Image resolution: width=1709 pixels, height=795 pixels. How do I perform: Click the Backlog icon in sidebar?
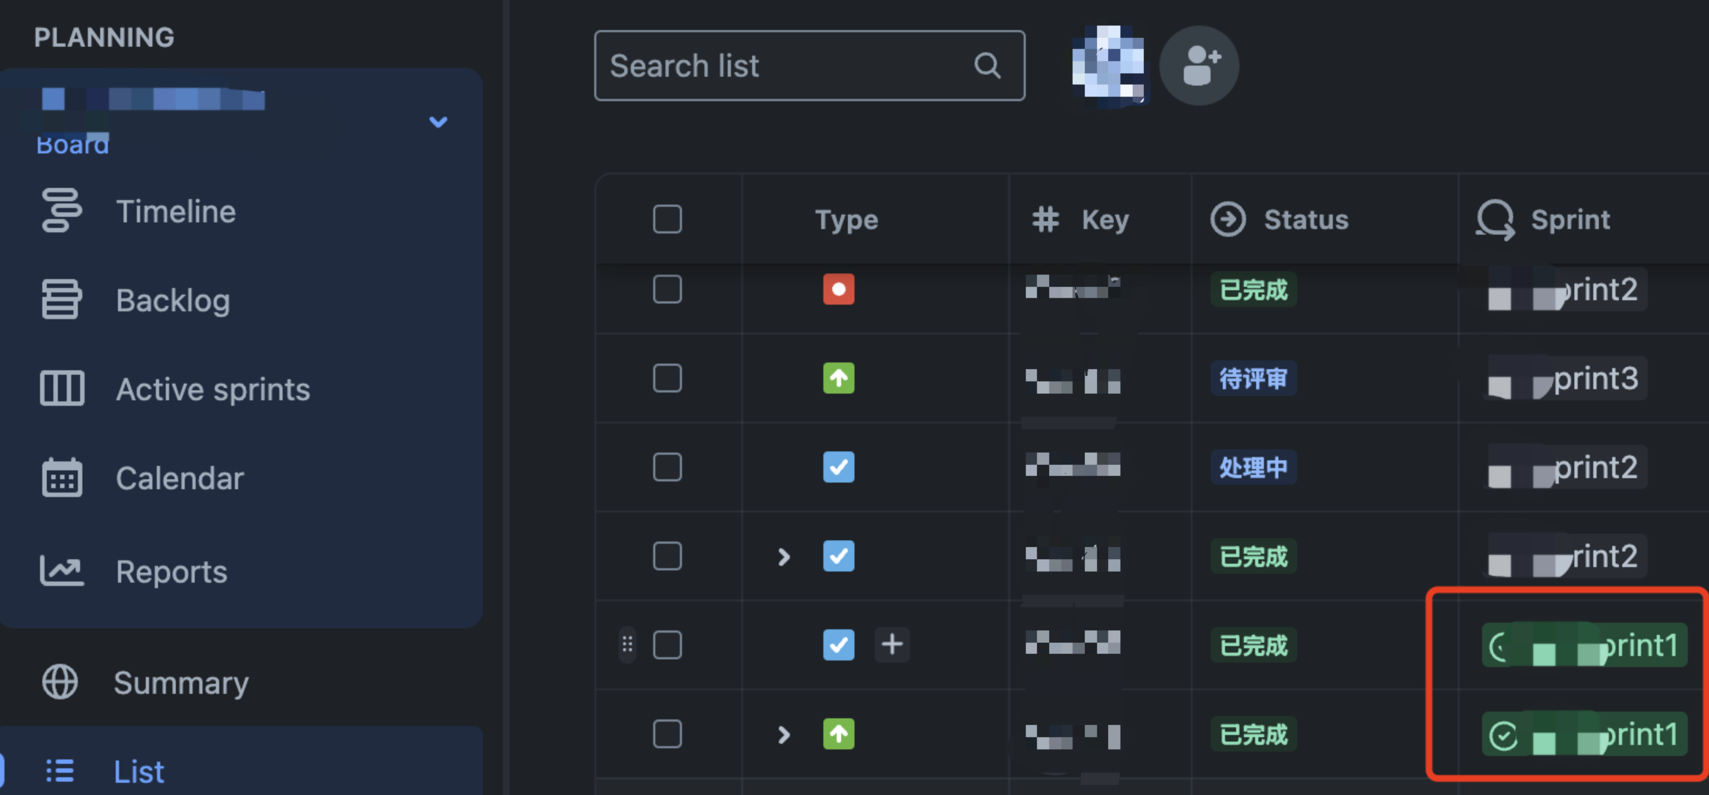62,299
